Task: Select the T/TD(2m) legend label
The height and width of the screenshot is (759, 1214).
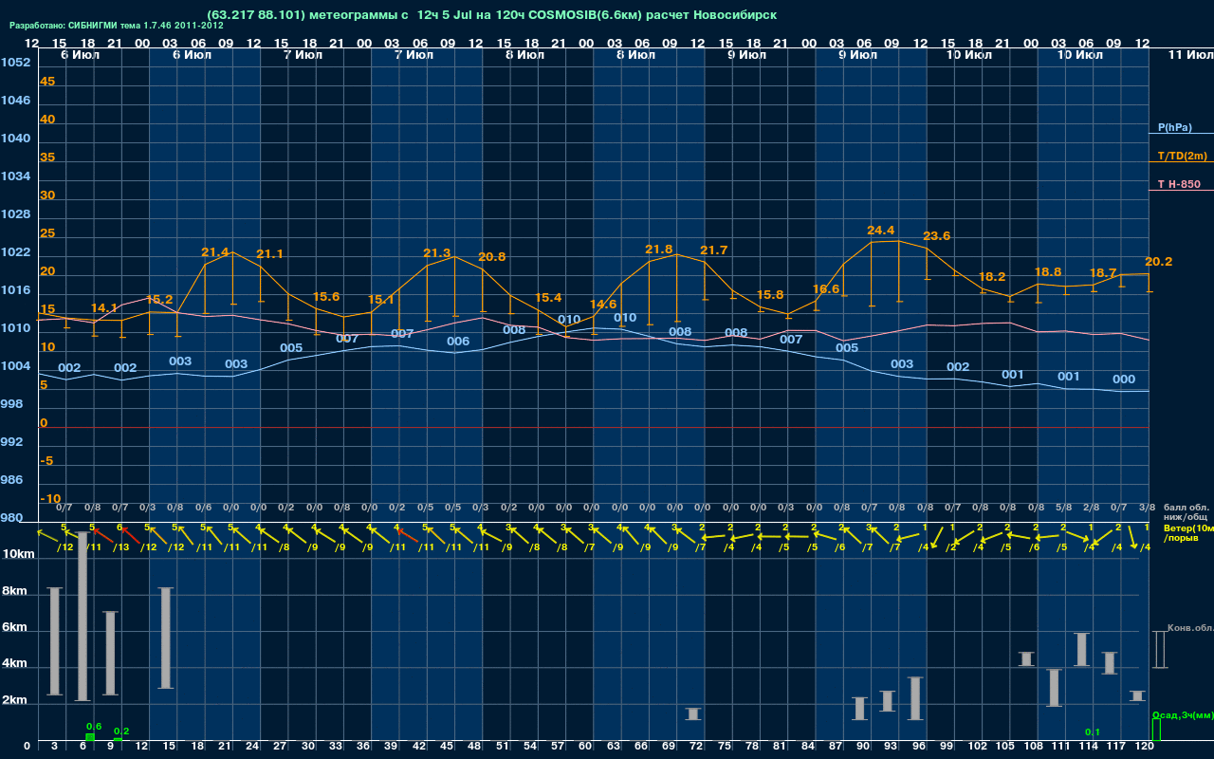Action: tap(1181, 156)
